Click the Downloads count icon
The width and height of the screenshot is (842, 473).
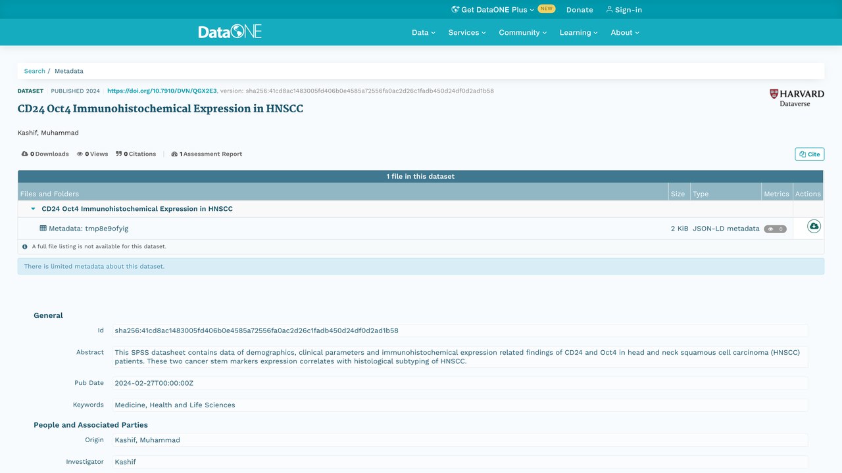[x=25, y=154]
